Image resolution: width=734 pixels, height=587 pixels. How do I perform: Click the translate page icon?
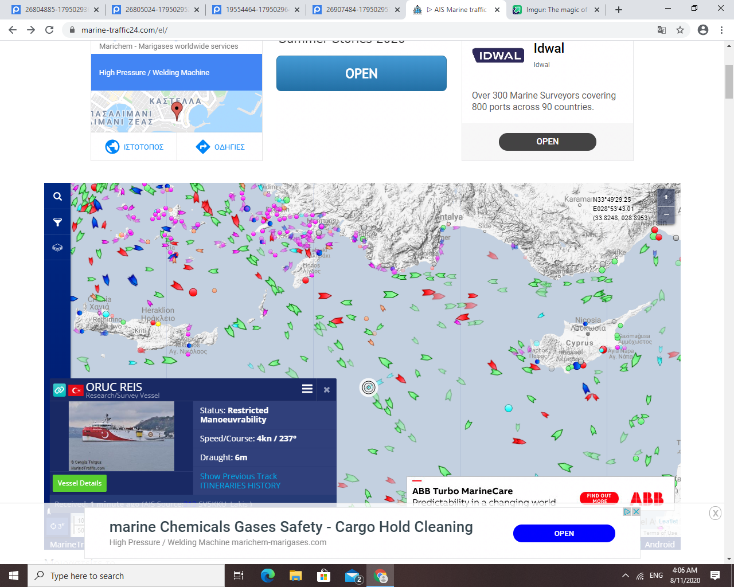point(662,30)
